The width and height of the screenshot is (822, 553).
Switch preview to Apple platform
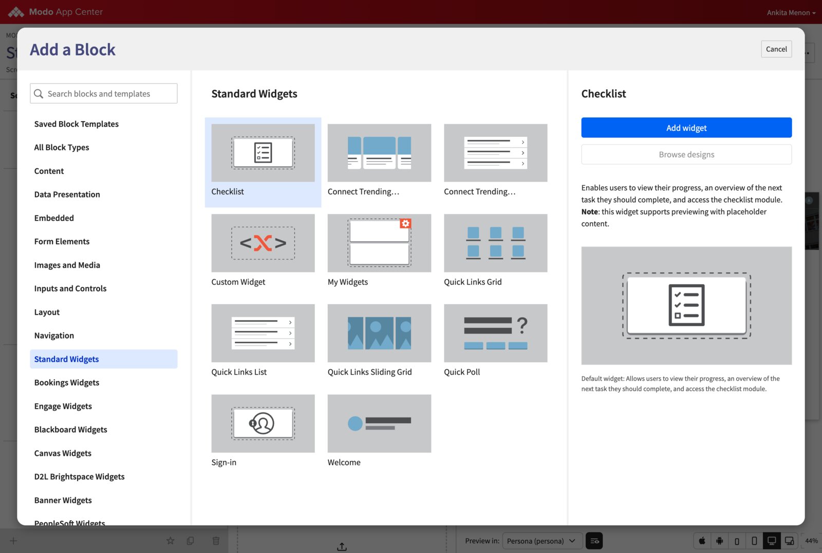(x=702, y=541)
